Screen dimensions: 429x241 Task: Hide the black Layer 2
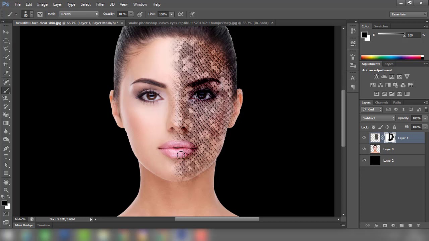(364, 161)
